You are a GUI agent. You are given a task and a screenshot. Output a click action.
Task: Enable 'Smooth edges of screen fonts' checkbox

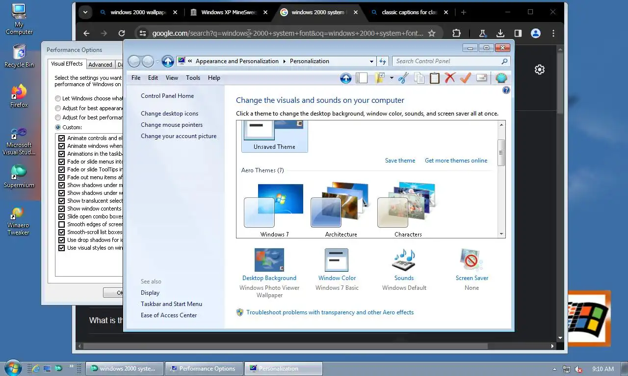coord(62,224)
